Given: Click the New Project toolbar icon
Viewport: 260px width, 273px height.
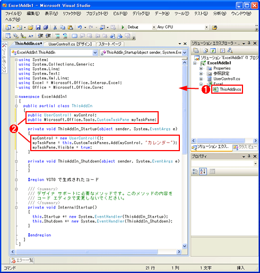Looking at the screenshot, I should tap(8, 27).
